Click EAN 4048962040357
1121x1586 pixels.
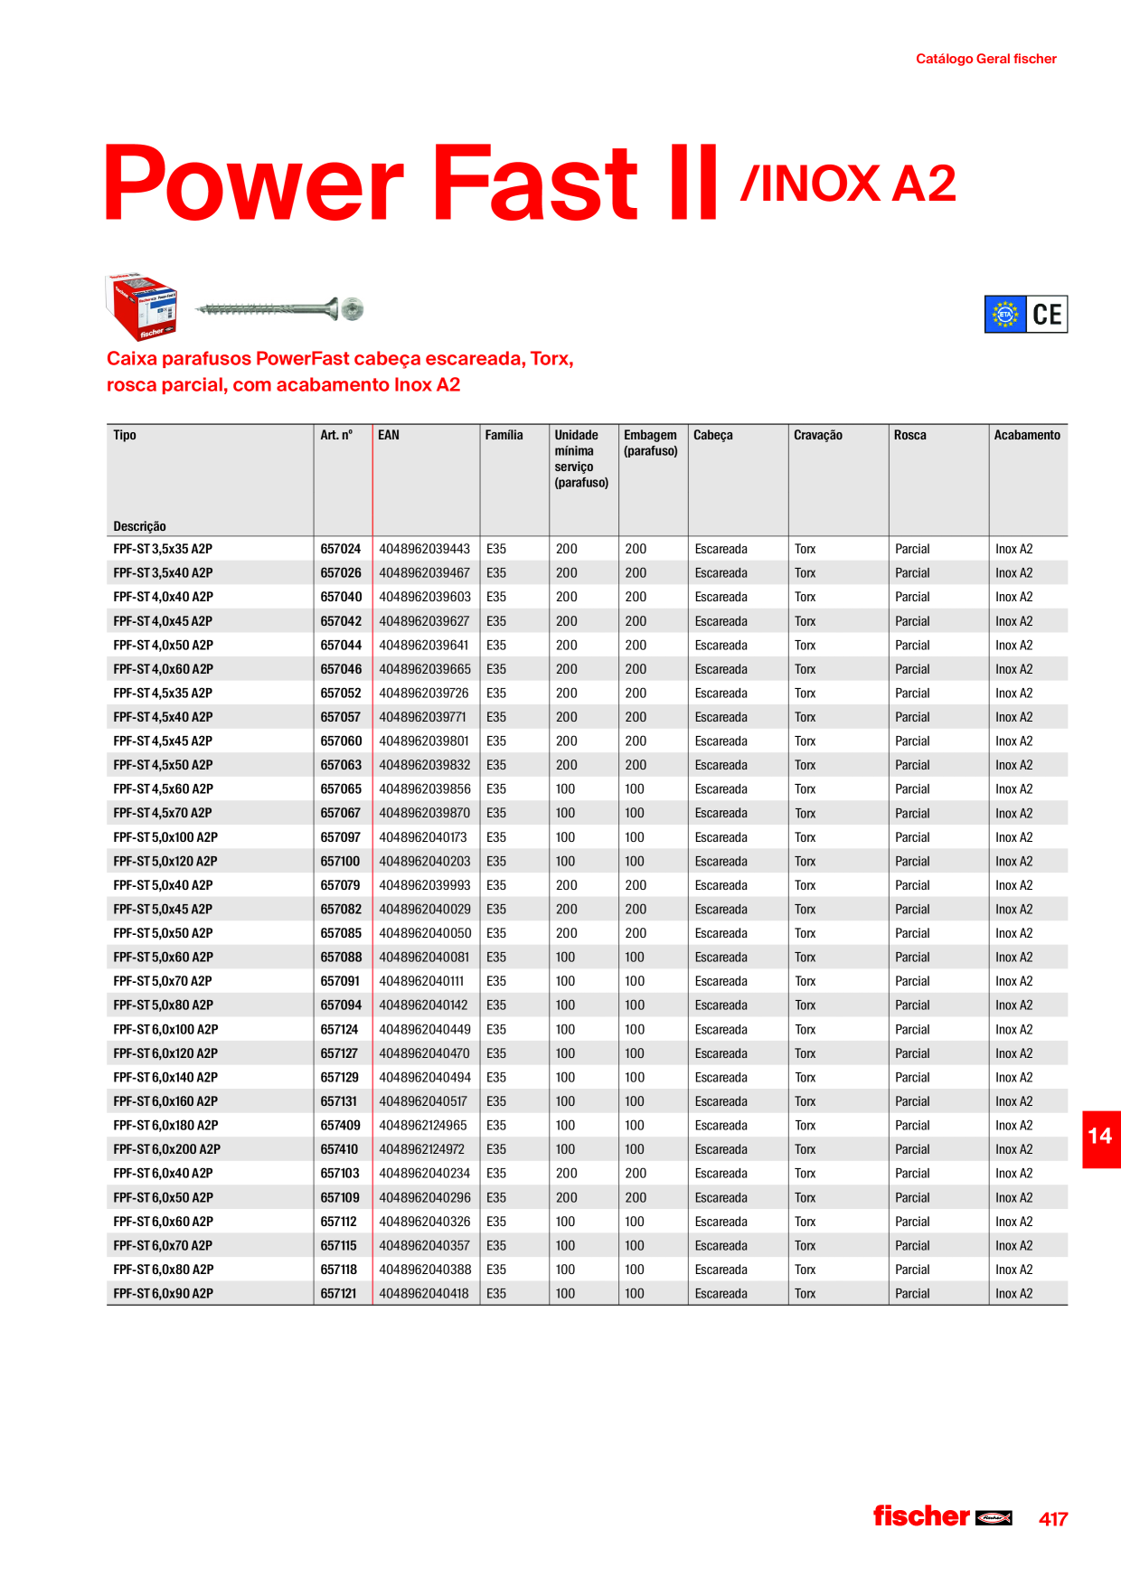coord(425,1245)
